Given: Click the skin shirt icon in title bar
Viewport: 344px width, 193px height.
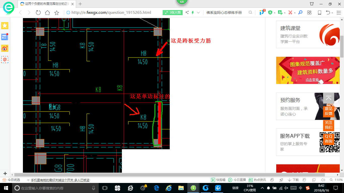Looking at the screenshot, I should (x=312, y=4).
